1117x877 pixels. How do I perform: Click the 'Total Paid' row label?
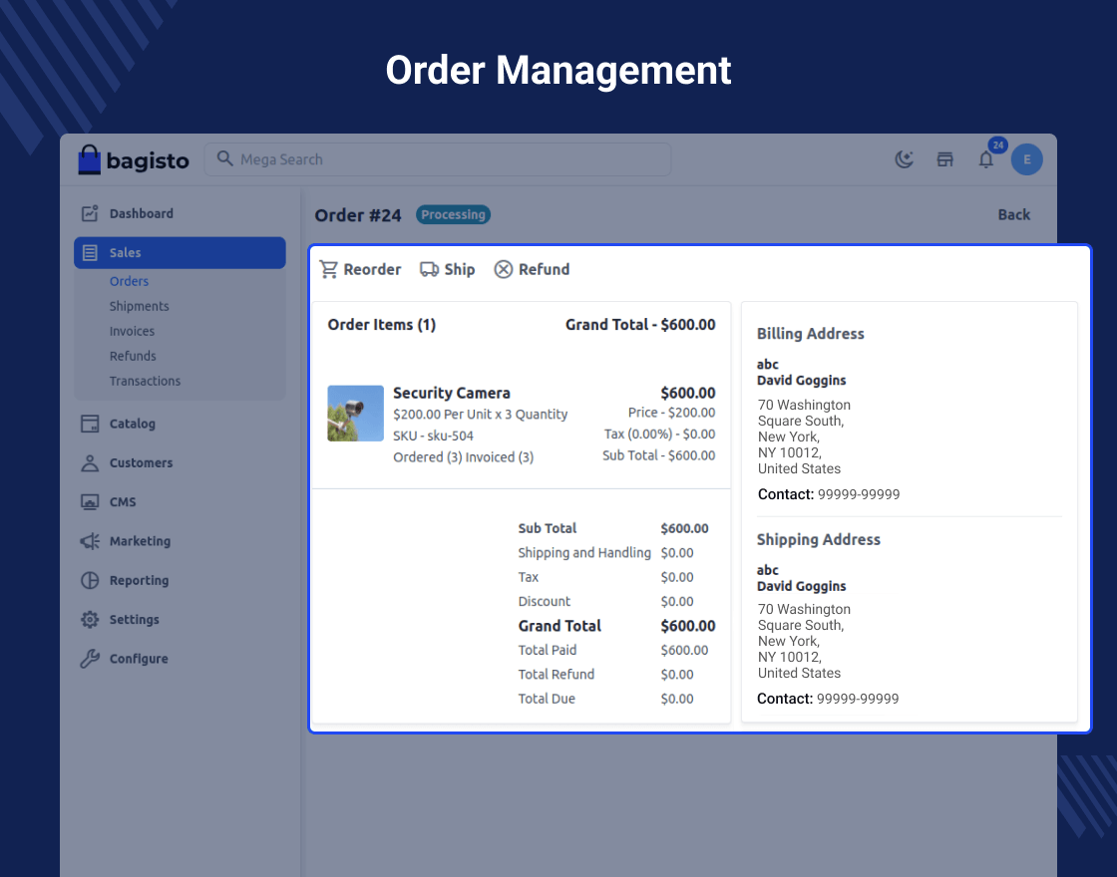(x=548, y=650)
